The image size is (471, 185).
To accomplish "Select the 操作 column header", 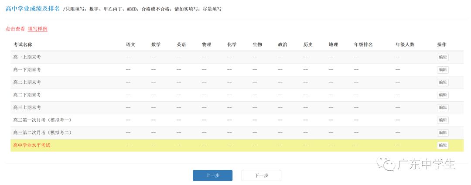I will click(x=442, y=45).
